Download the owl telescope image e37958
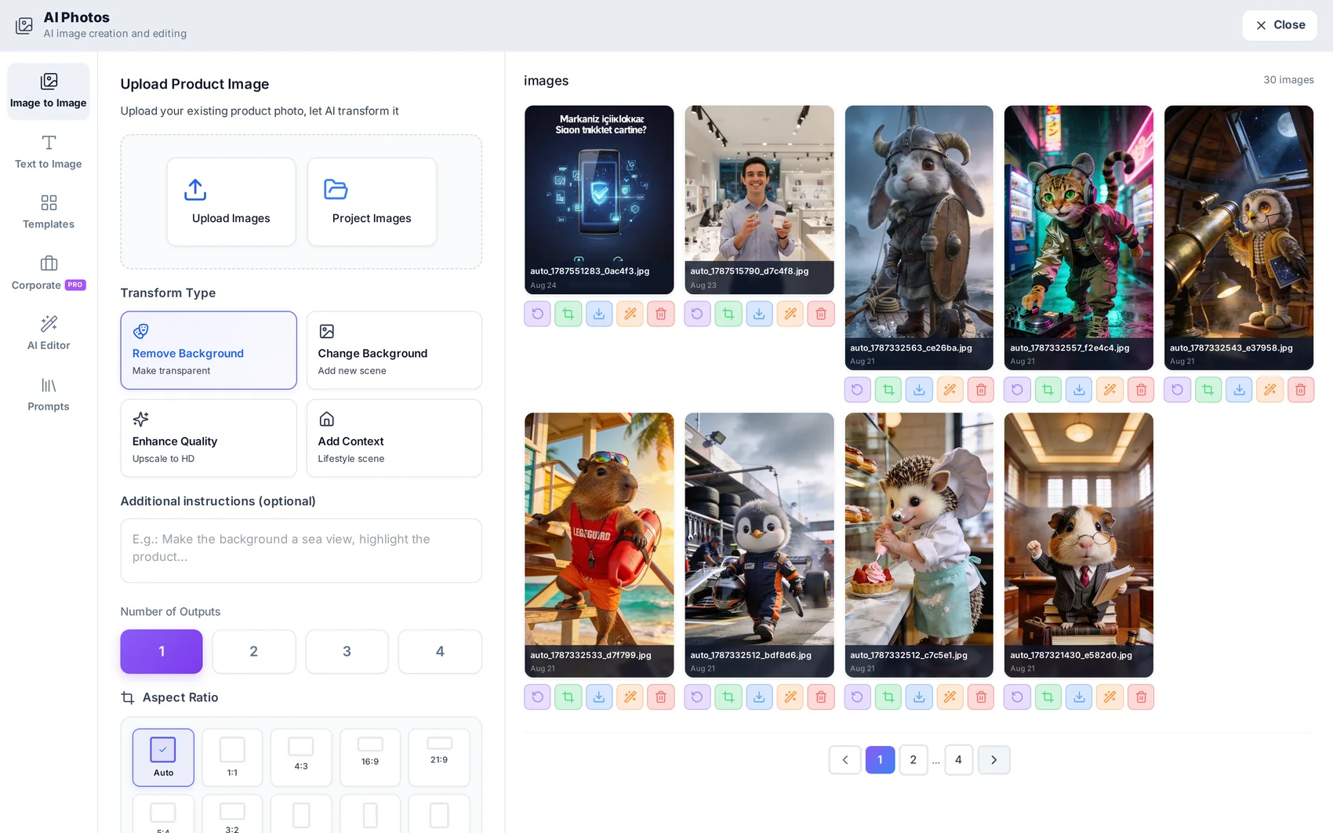Image resolution: width=1333 pixels, height=833 pixels. click(x=1239, y=390)
